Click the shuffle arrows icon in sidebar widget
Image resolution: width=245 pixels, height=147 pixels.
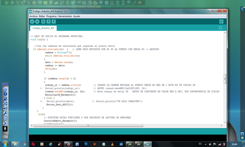click(5, 104)
